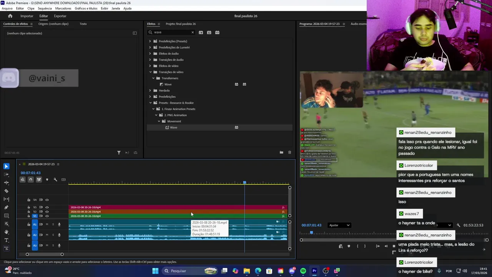Select the Slip tool
Screen dimensions: 492x277
[x=6, y=199]
